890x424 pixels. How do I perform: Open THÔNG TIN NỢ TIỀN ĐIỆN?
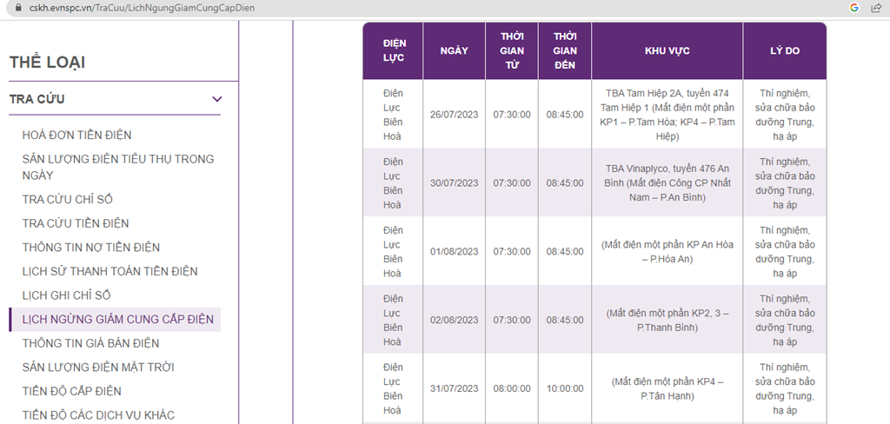tap(91, 248)
